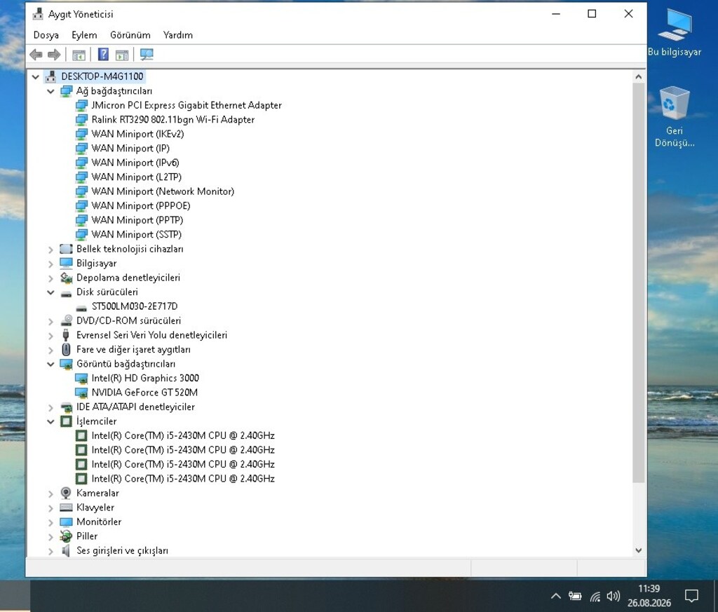Click the Forward arrow toolbar icon
Image resolution: width=718 pixels, height=612 pixels.
click(x=54, y=55)
